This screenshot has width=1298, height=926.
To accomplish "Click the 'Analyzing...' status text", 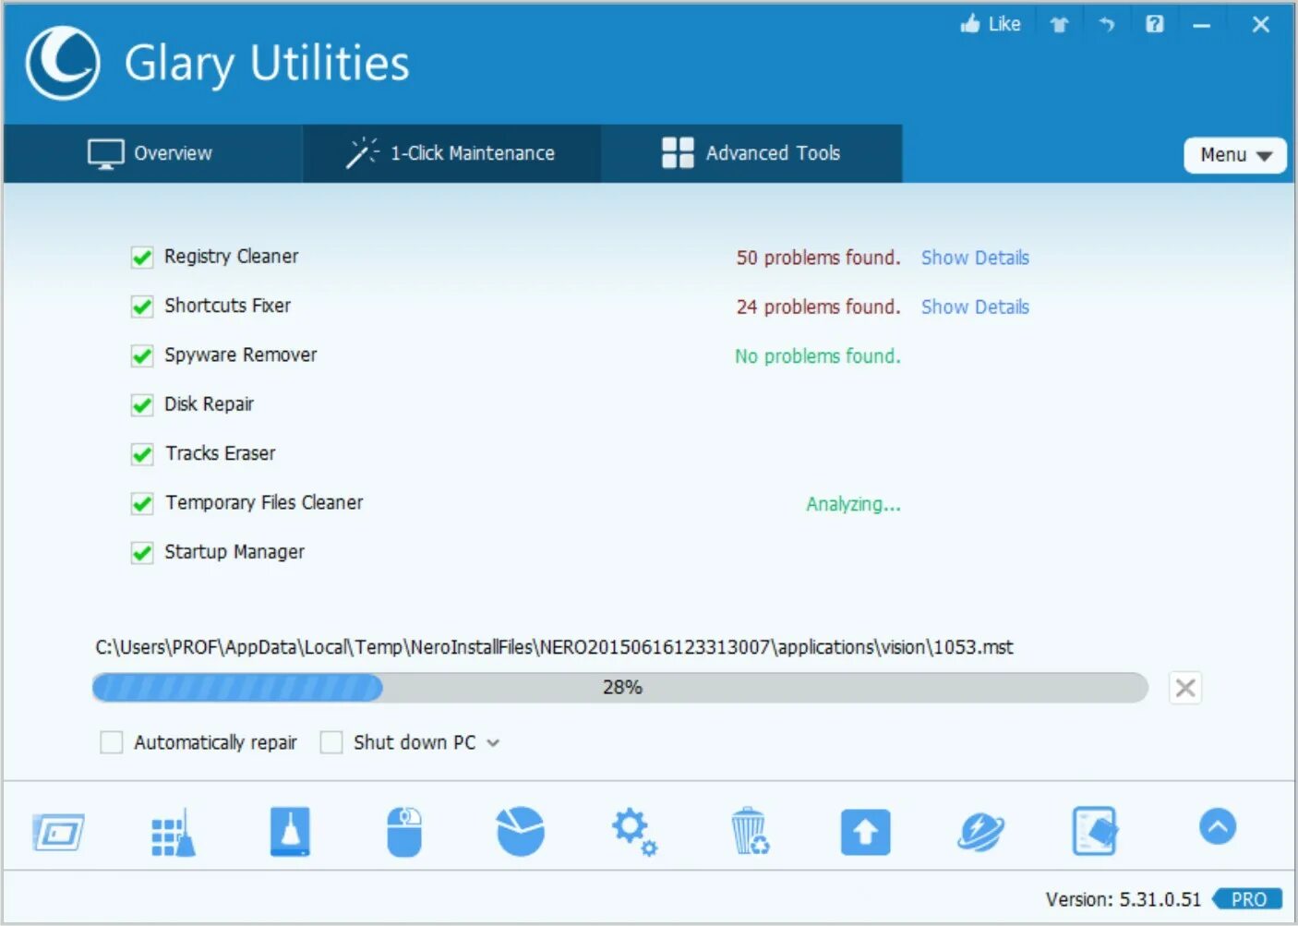I will point(853,504).
